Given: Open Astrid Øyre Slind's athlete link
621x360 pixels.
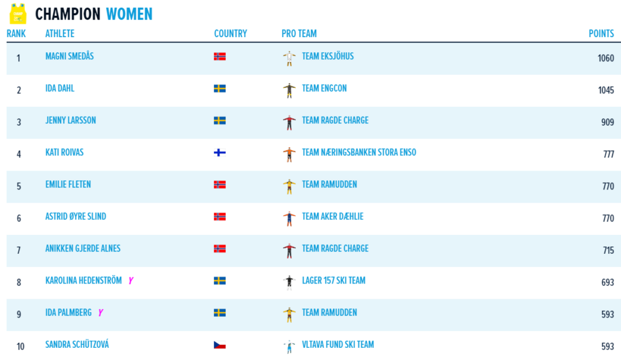Looking at the screenshot, I should [x=76, y=217].
